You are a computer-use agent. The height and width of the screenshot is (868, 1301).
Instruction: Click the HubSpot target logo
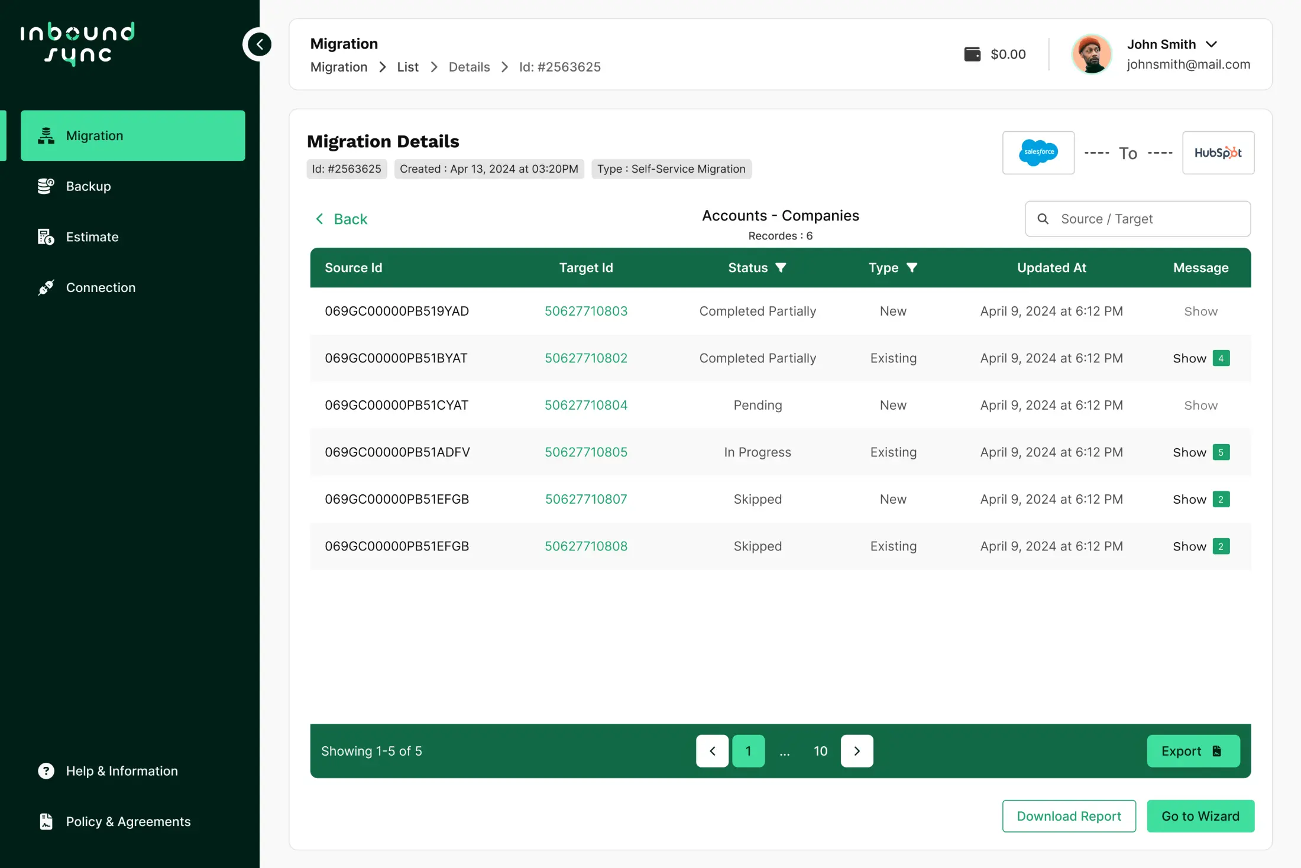[x=1218, y=153]
